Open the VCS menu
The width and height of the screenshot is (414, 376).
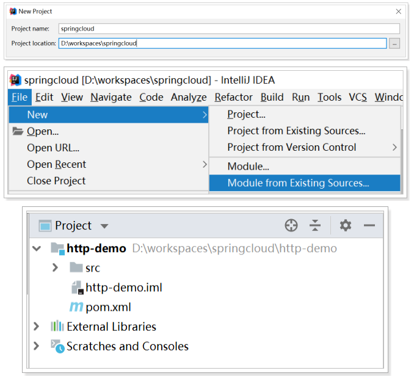(357, 98)
